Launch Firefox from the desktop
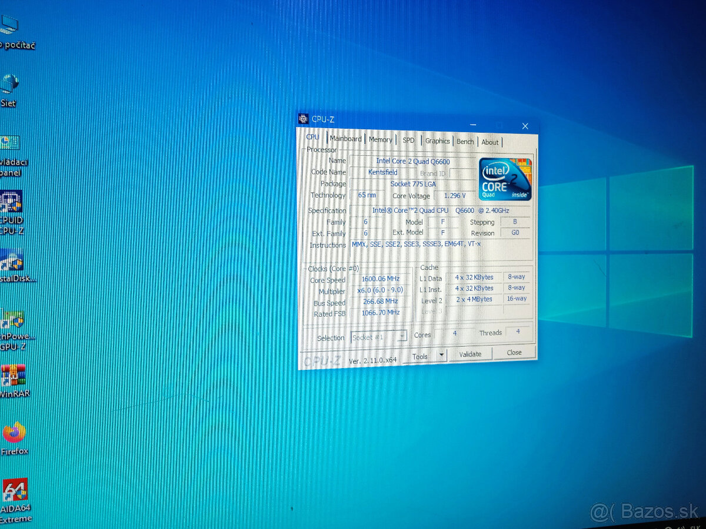This screenshot has width=706, height=529. point(14,438)
